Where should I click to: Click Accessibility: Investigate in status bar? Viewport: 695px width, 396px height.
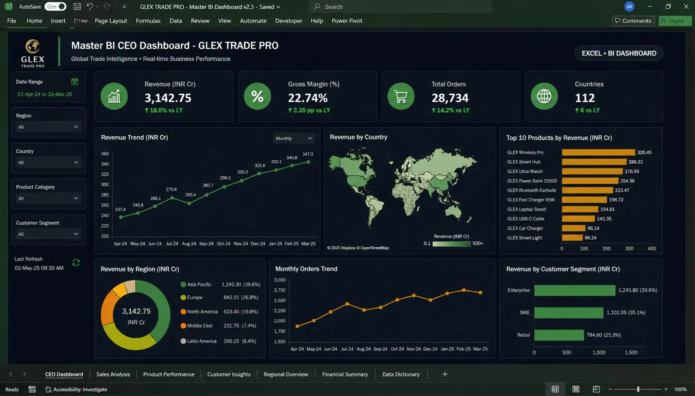[x=76, y=389]
